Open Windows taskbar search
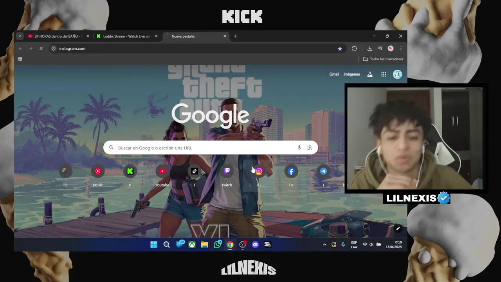The width and height of the screenshot is (501, 282). pyautogui.click(x=166, y=245)
